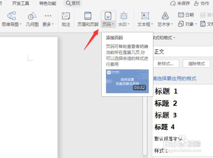
Task: Click the 未保存 cloud status icon
Action: click(x=173, y=3)
